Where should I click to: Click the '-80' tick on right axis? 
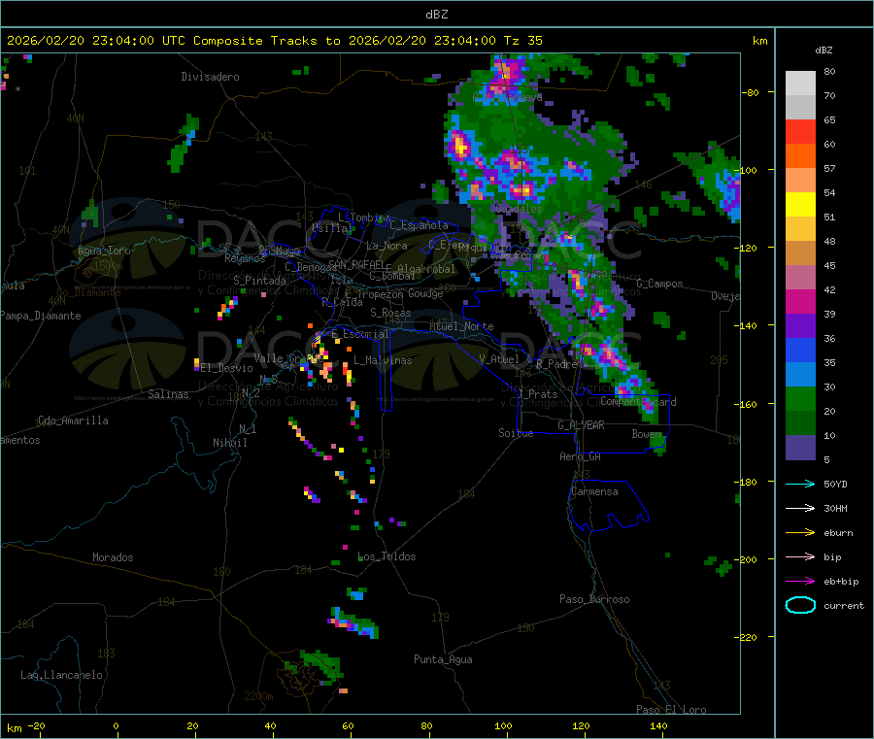(x=751, y=92)
